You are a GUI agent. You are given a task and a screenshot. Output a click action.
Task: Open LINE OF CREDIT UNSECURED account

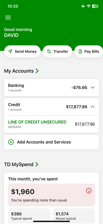51,124
